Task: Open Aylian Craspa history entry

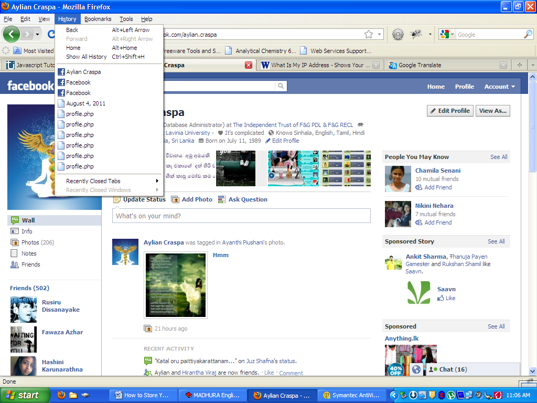Action: coord(109,71)
